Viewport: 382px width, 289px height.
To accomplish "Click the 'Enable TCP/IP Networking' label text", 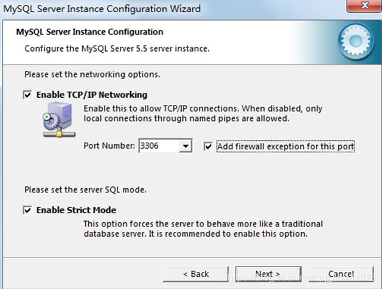I will (x=92, y=95).
